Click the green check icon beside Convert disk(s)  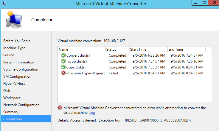pyautogui.click(x=63, y=55)
